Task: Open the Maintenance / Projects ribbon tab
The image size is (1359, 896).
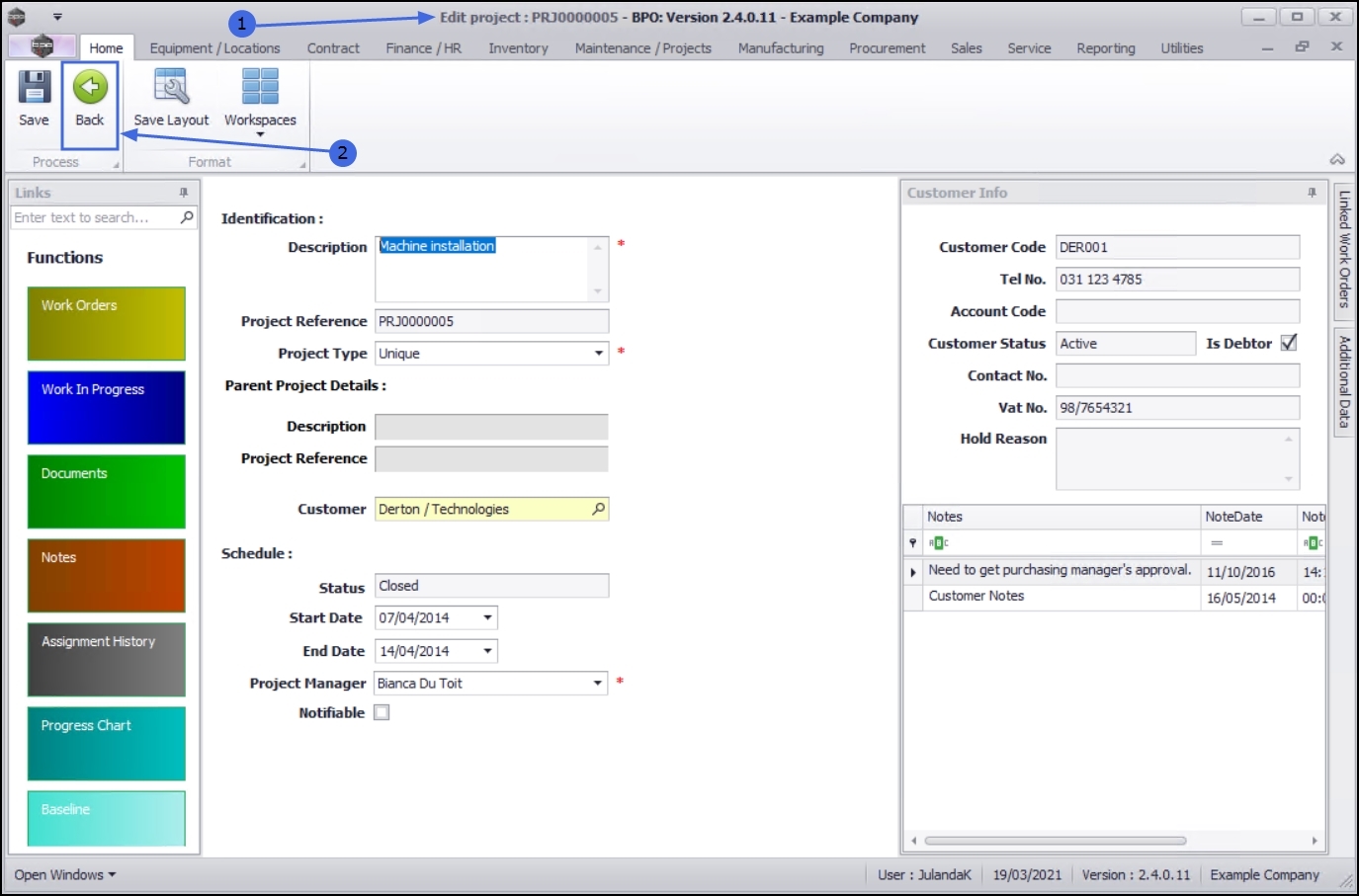Action: pos(642,48)
